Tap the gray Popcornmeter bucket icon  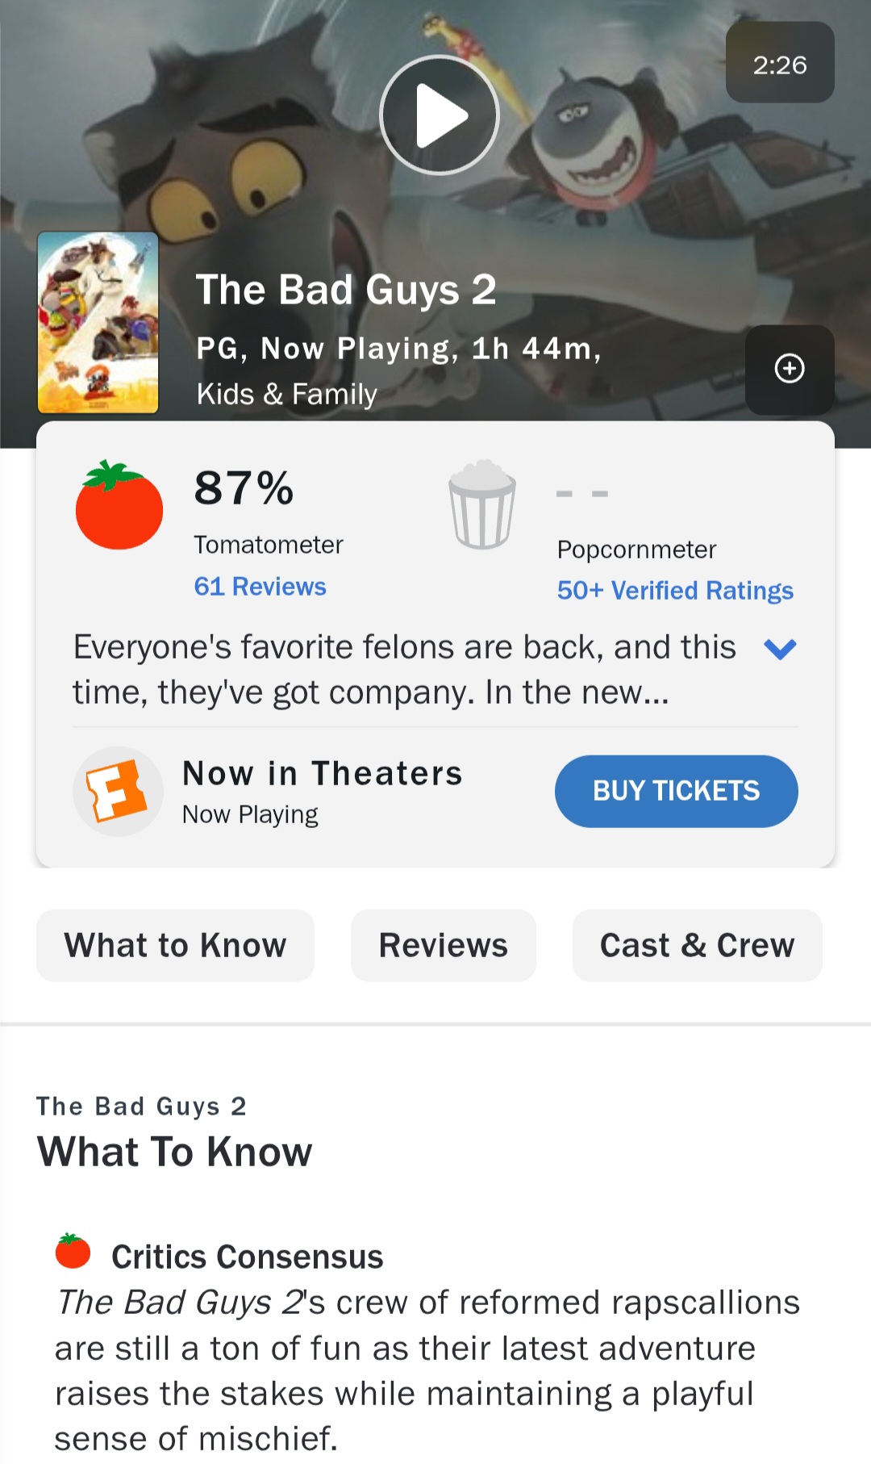482,504
